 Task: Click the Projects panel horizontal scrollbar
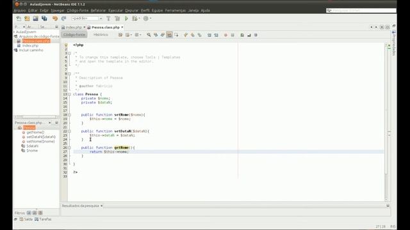(x=36, y=116)
